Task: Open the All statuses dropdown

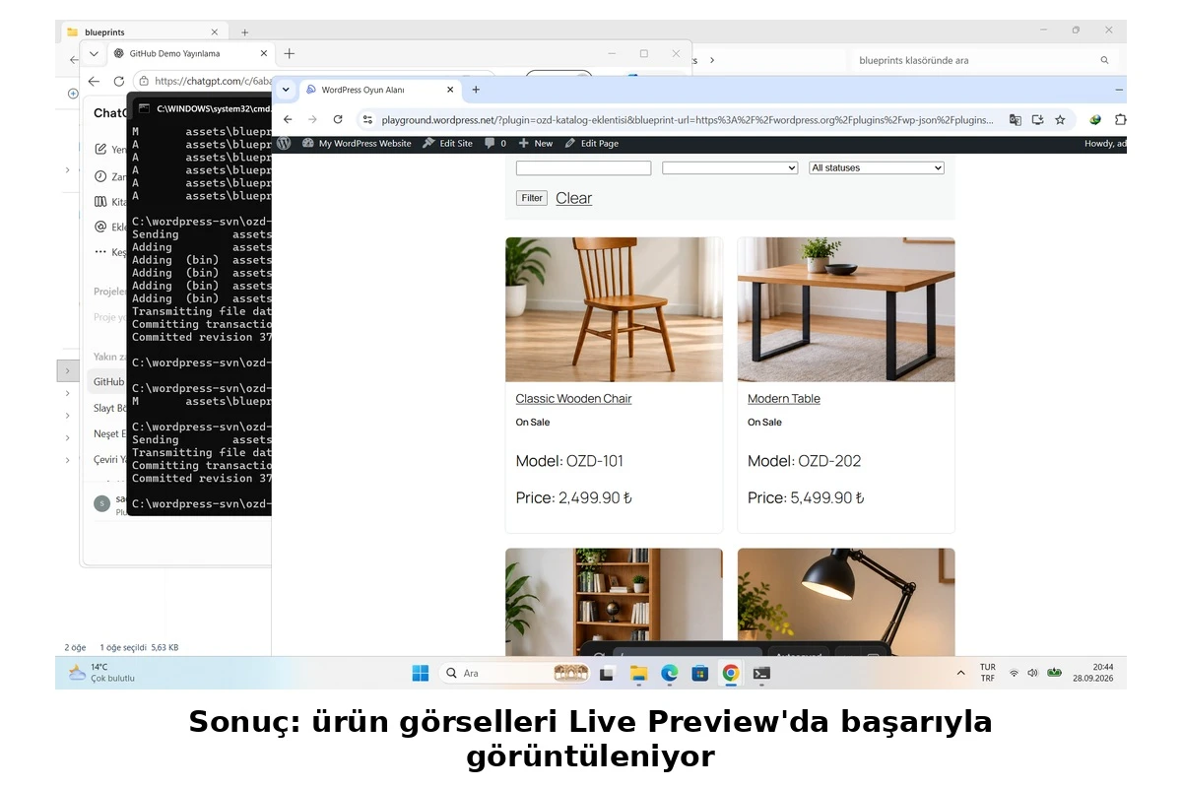Action: 877,168
